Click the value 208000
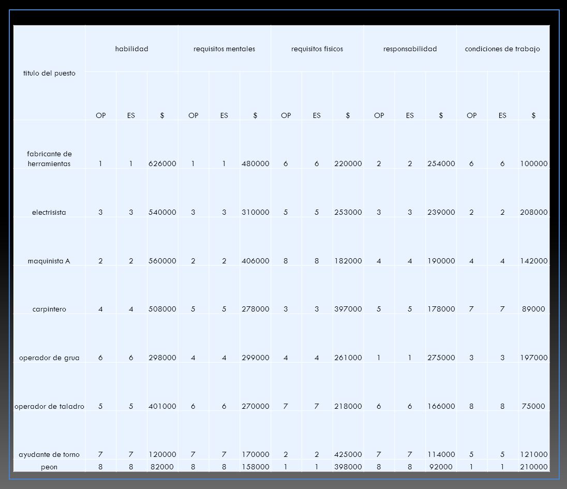The width and height of the screenshot is (567, 489). point(534,212)
